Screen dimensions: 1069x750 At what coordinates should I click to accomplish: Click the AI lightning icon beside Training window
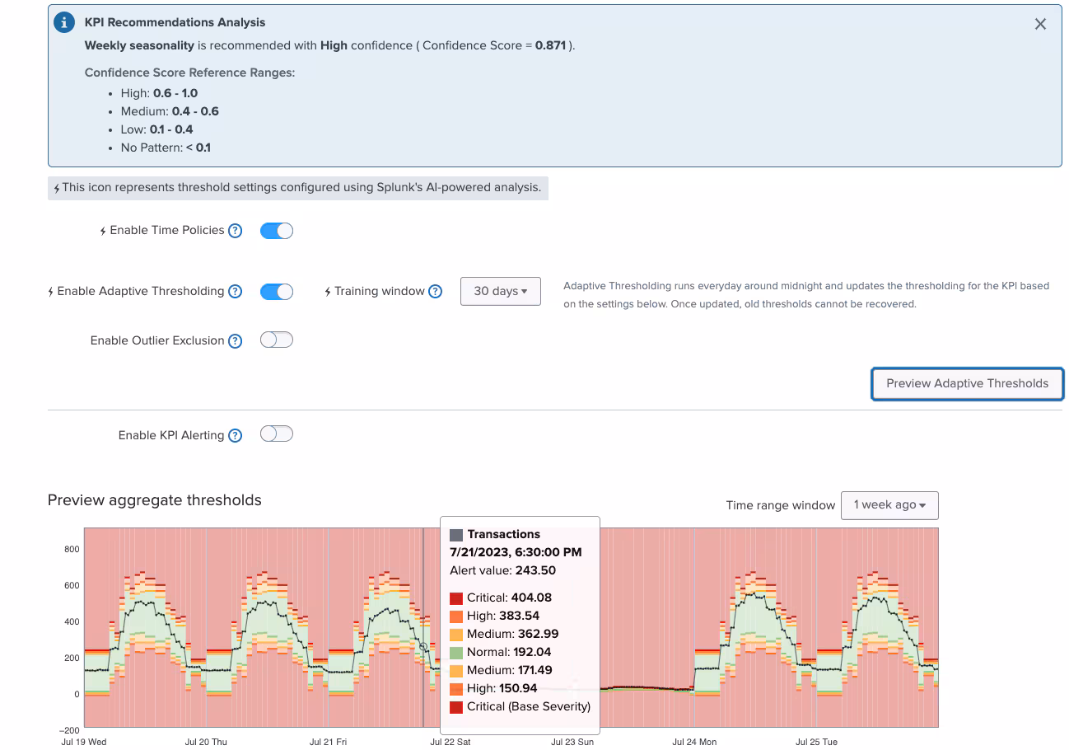[x=328, y=292]
